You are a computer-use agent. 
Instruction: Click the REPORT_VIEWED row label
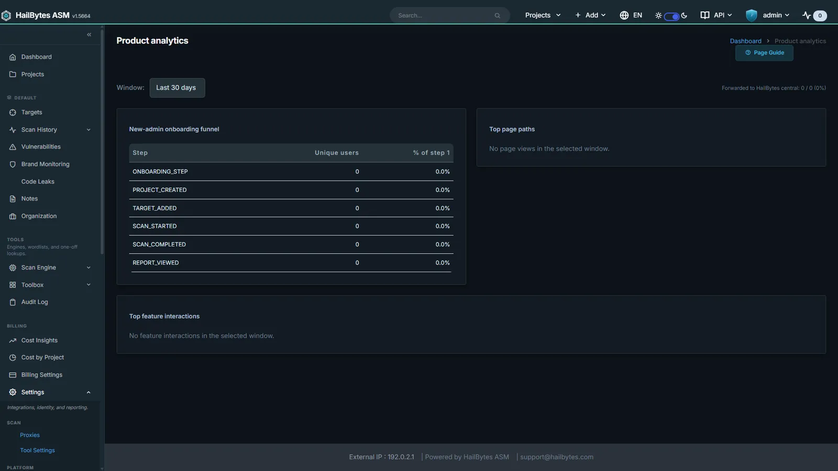point(156,263)
